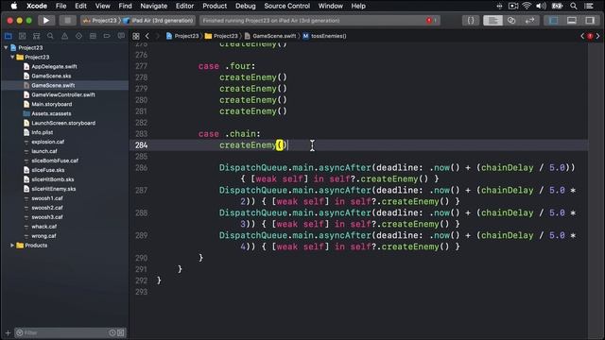Collapse the Project23 root project

pos(6,47)
